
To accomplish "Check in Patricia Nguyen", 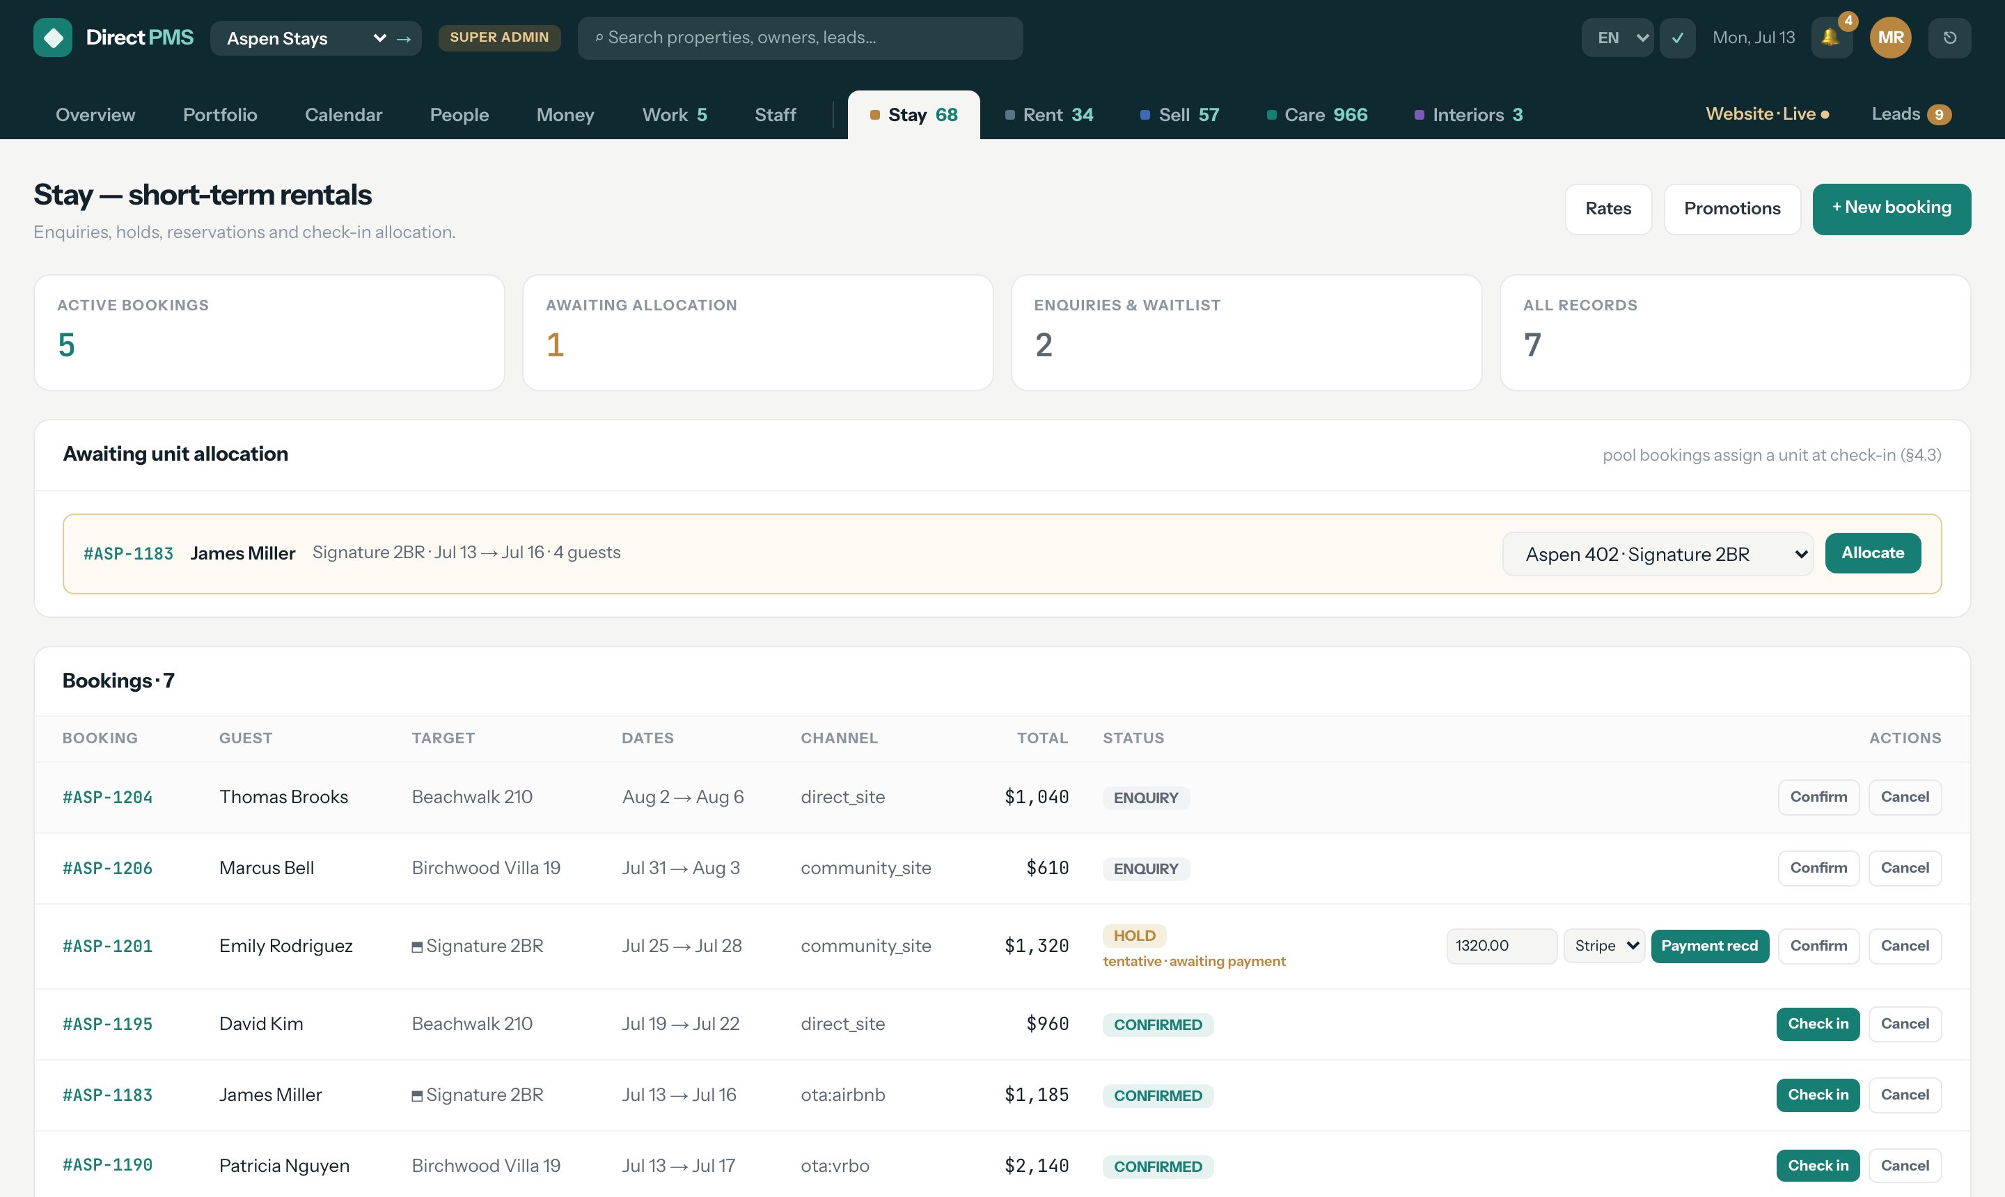I will [1817, 1166].
